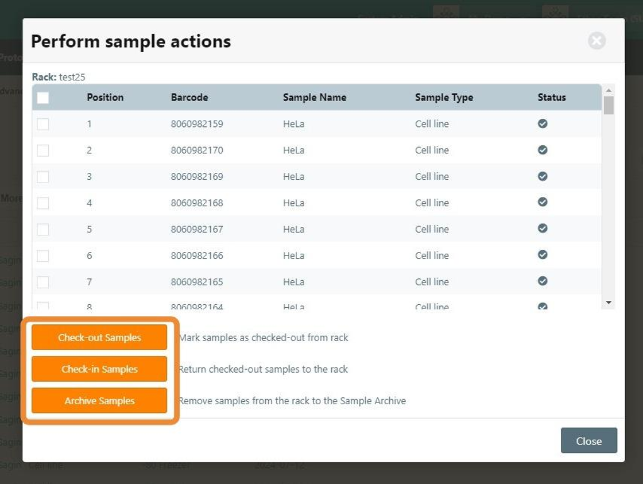643x484 pixels.
Task: Click HeLa sample name in row 8060982168
Action: point(293,203)
